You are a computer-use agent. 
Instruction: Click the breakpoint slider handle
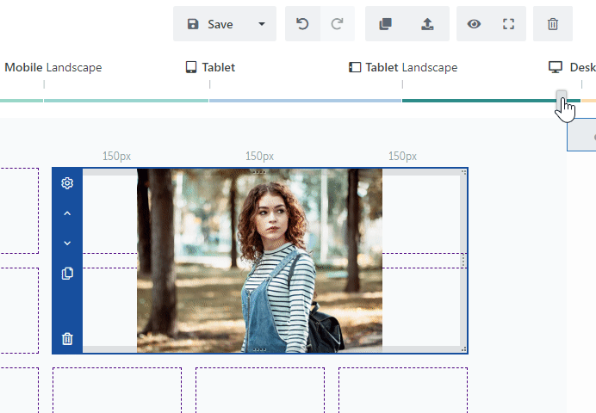pos(562,96)
